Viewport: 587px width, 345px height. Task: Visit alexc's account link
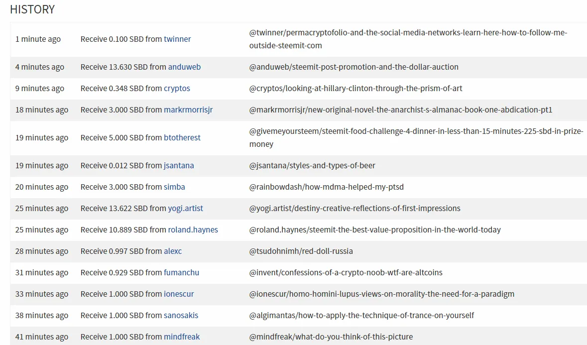click(x=173, y=251)
